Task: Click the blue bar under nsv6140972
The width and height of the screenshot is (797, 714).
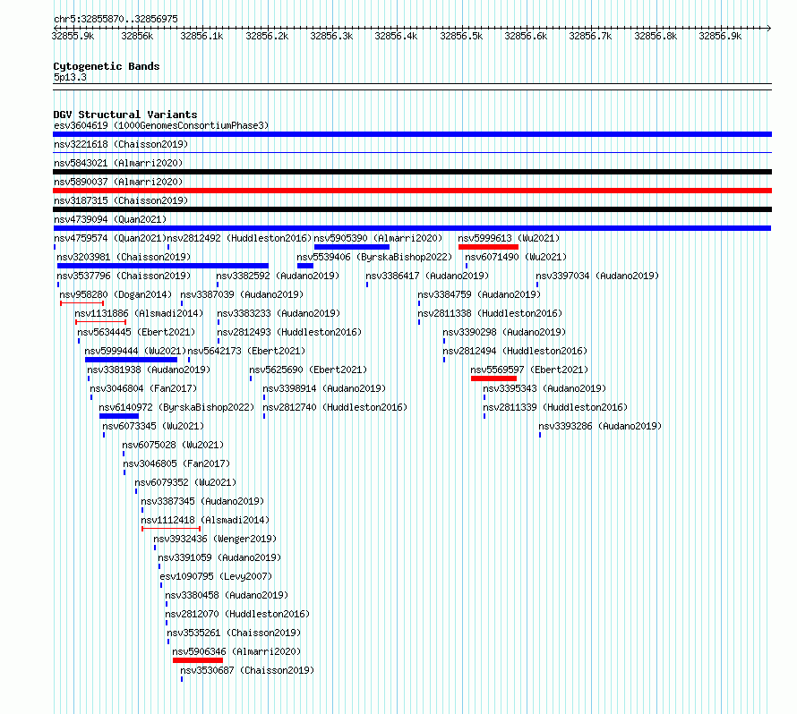Action: (119, 416)
